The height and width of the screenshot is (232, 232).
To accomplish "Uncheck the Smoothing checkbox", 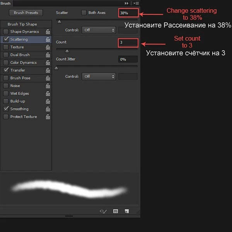I will click(6, 109).
